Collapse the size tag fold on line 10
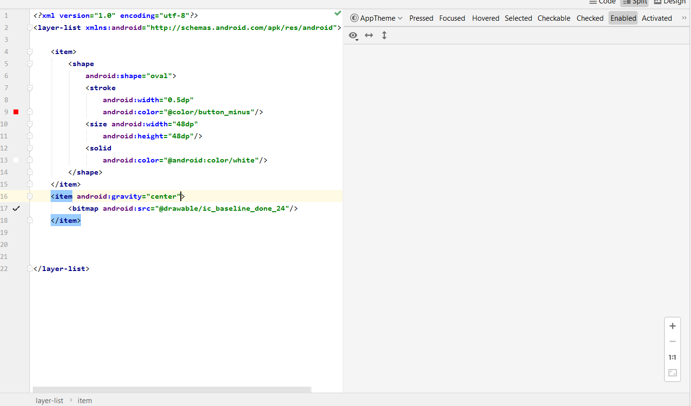Image resolution: width=691 pixels, height=406 pixels. coord(30,124)
